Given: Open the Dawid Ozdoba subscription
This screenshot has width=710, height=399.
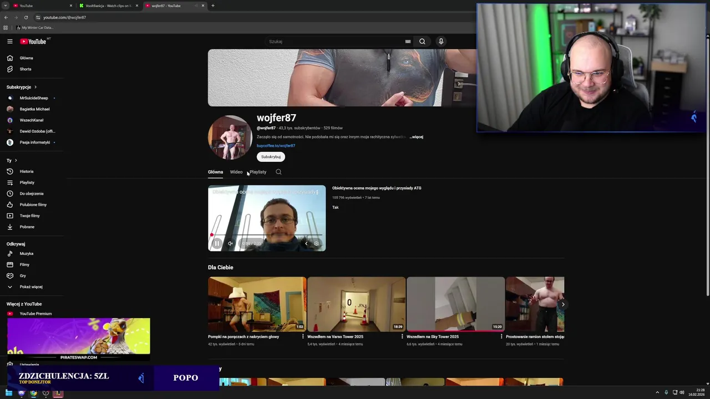Looking at the screenshot, I should click(x=33, y=131).
